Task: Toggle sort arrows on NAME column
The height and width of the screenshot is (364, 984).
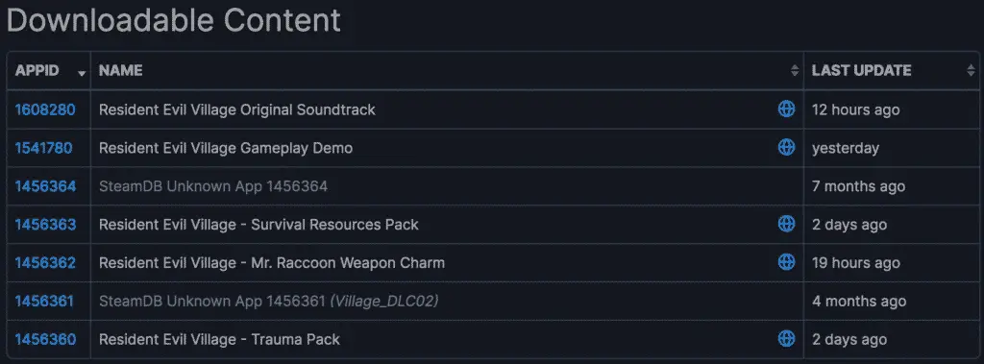Action: [x=795, y=71]
